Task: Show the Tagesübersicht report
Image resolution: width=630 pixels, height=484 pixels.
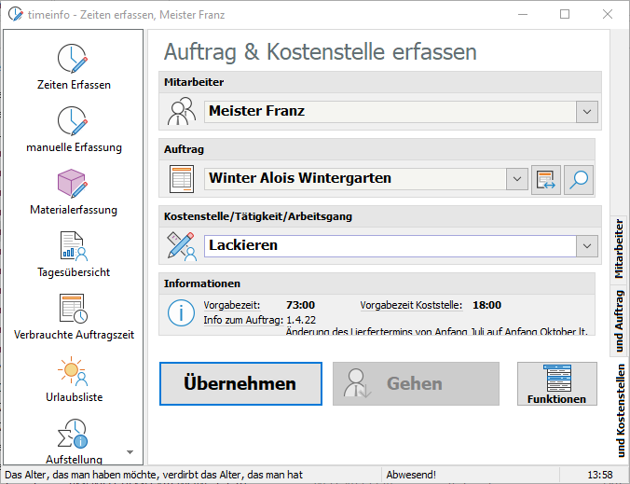Action: coord(74,248)
